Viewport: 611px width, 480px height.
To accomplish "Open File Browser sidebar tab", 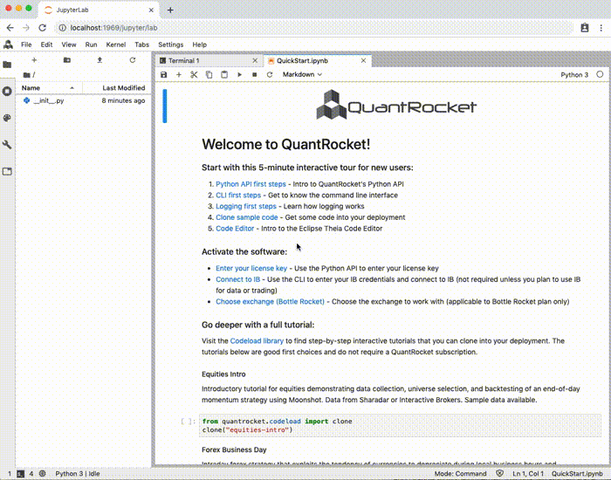I will pyautogui.click(x=7, y=65).
